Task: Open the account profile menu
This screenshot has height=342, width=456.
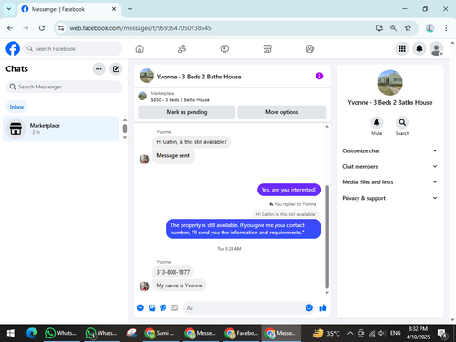Action: coord(436,48)
